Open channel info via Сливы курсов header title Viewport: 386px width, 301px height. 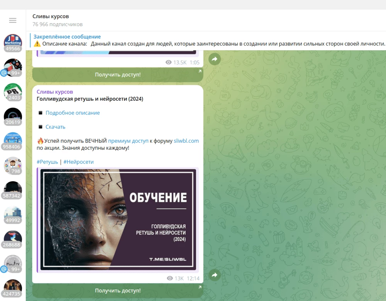(x=51, y=17)
